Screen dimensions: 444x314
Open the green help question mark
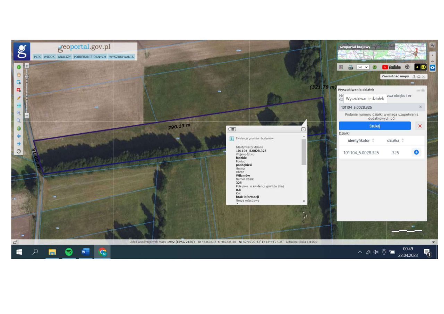coord(375,67)
